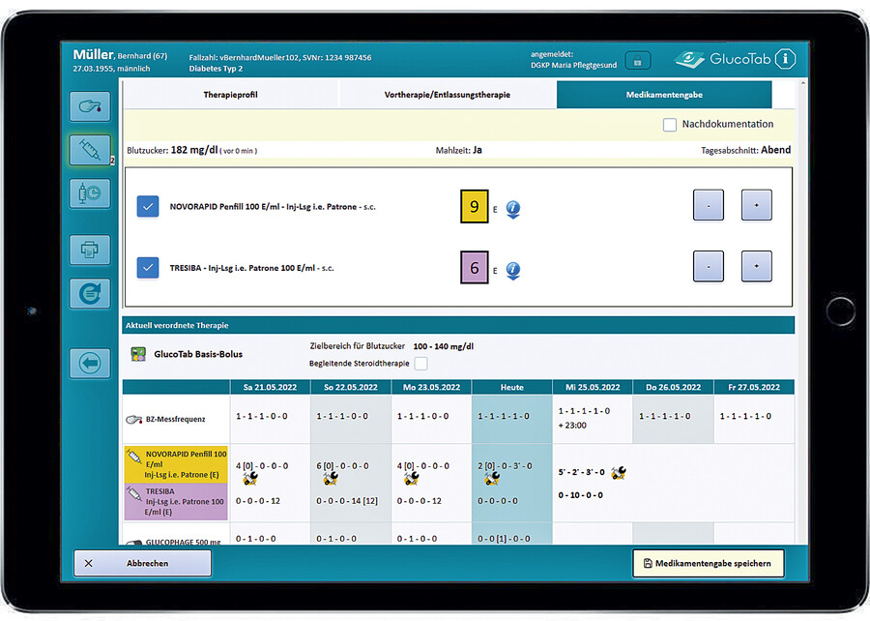Tick the Begleitende Steroidtherapie checkbox
Image resolution: width=870 pixels, height=621 pixels.
[420, 364]
